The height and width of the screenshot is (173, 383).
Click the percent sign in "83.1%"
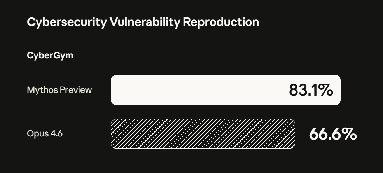(326, 90)
